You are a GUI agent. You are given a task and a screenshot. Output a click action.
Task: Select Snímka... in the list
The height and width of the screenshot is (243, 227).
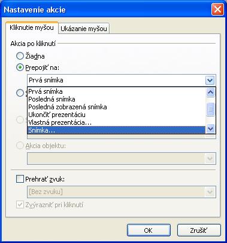click(116, 130)
